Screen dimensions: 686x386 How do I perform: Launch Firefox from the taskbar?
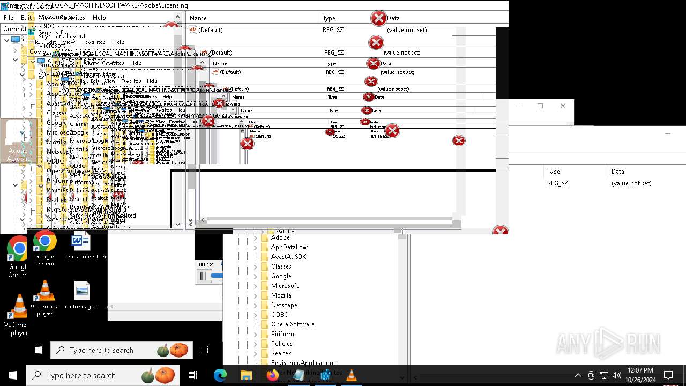tap(272, 375)
